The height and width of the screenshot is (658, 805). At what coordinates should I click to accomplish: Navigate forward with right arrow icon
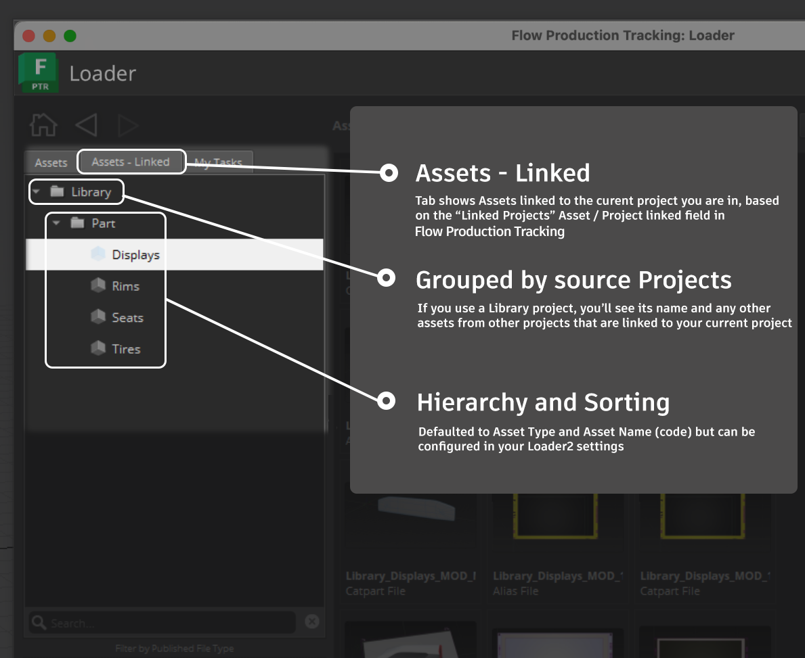128,125
